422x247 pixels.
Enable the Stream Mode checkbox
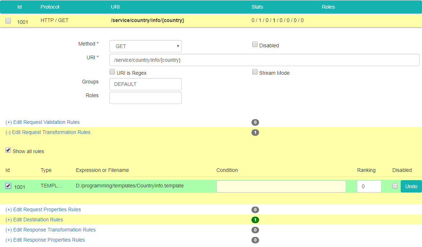point(255,72)
